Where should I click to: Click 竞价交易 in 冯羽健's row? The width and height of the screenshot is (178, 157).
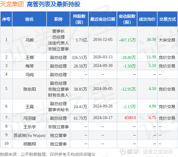(x=167, y=118)
